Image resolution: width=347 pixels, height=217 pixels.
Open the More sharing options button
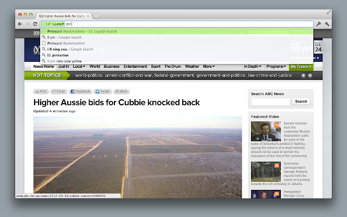click(121, 92)
